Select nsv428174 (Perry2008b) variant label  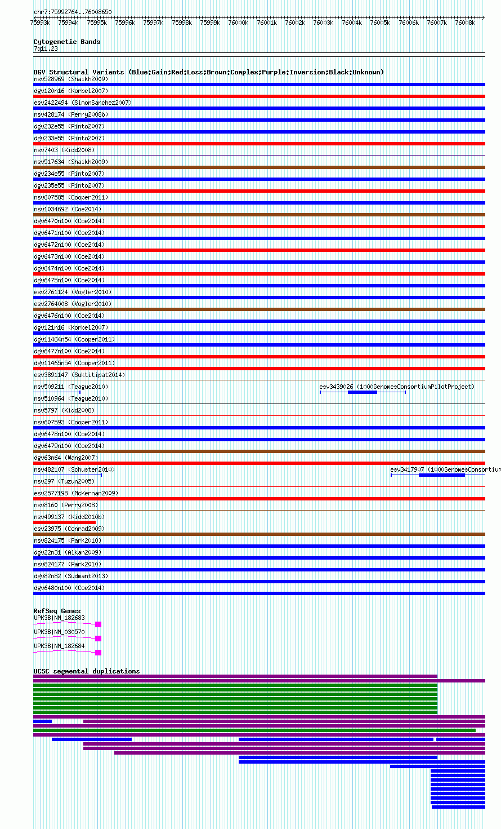71,114
